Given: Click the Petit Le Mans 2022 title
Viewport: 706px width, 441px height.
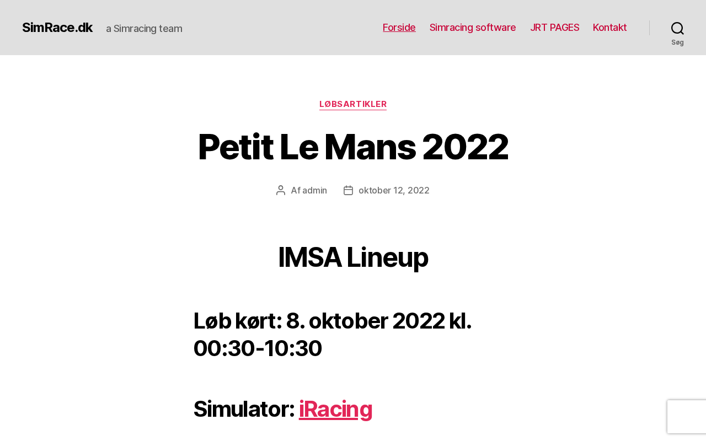Looking at the screenshot, I should [353, 147].
